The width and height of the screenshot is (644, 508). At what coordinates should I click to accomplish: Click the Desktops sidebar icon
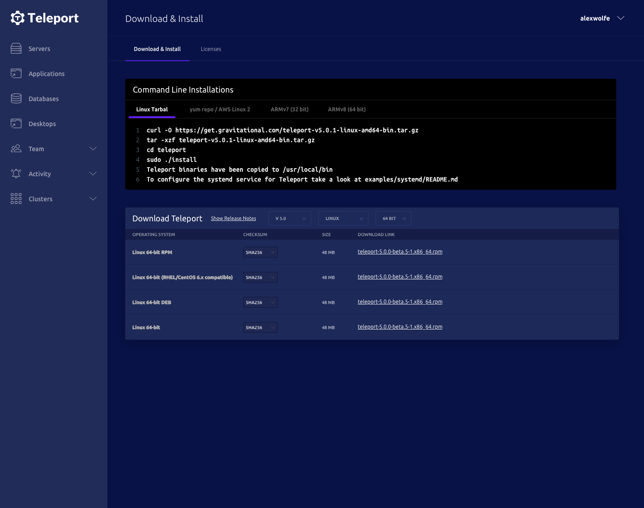(16, 123)
